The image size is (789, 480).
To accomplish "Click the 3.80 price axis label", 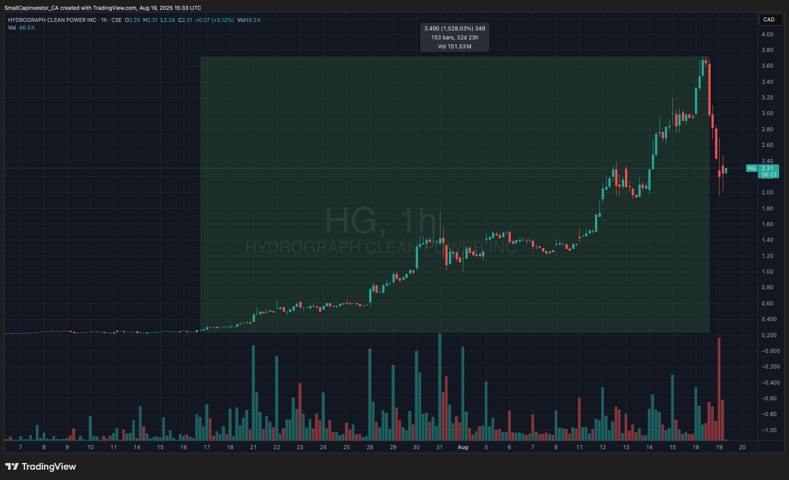I will [767, 50].
